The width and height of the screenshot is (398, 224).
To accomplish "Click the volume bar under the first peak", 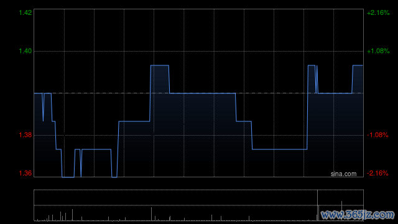I will tap(152, 214).
